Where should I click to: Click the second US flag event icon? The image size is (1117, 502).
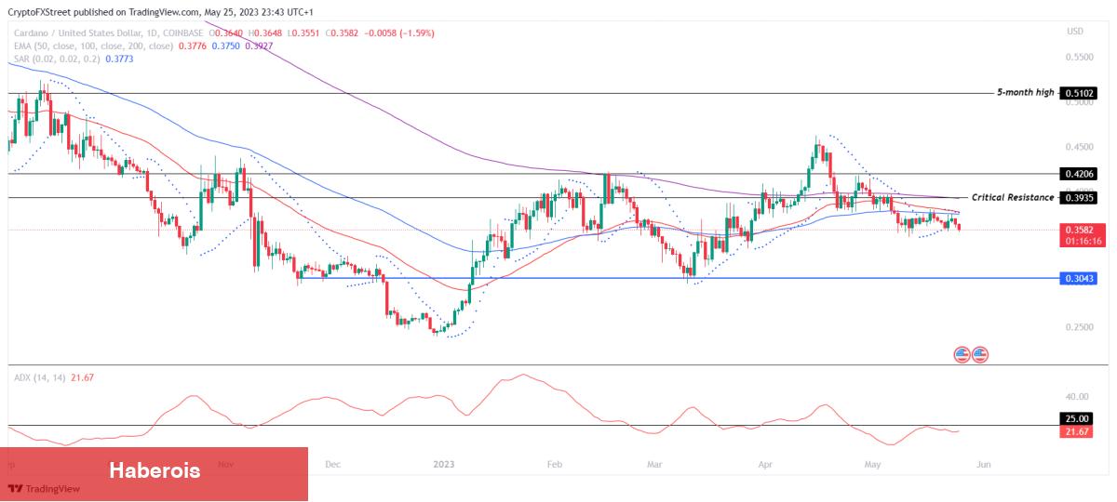pos(980,354)
